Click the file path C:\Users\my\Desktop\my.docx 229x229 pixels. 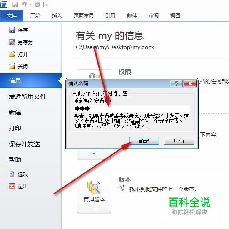pos(115,47)
